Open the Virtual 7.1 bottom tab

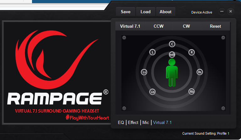coord(162,123)
